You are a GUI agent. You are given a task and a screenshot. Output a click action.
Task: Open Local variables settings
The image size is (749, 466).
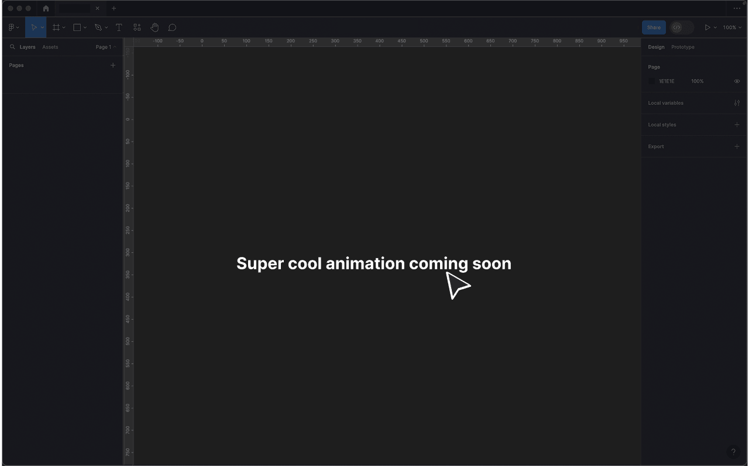[x=737, y=103]
